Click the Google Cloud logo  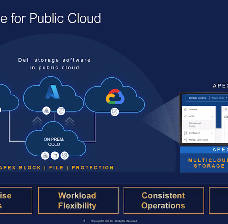(115, 97)
